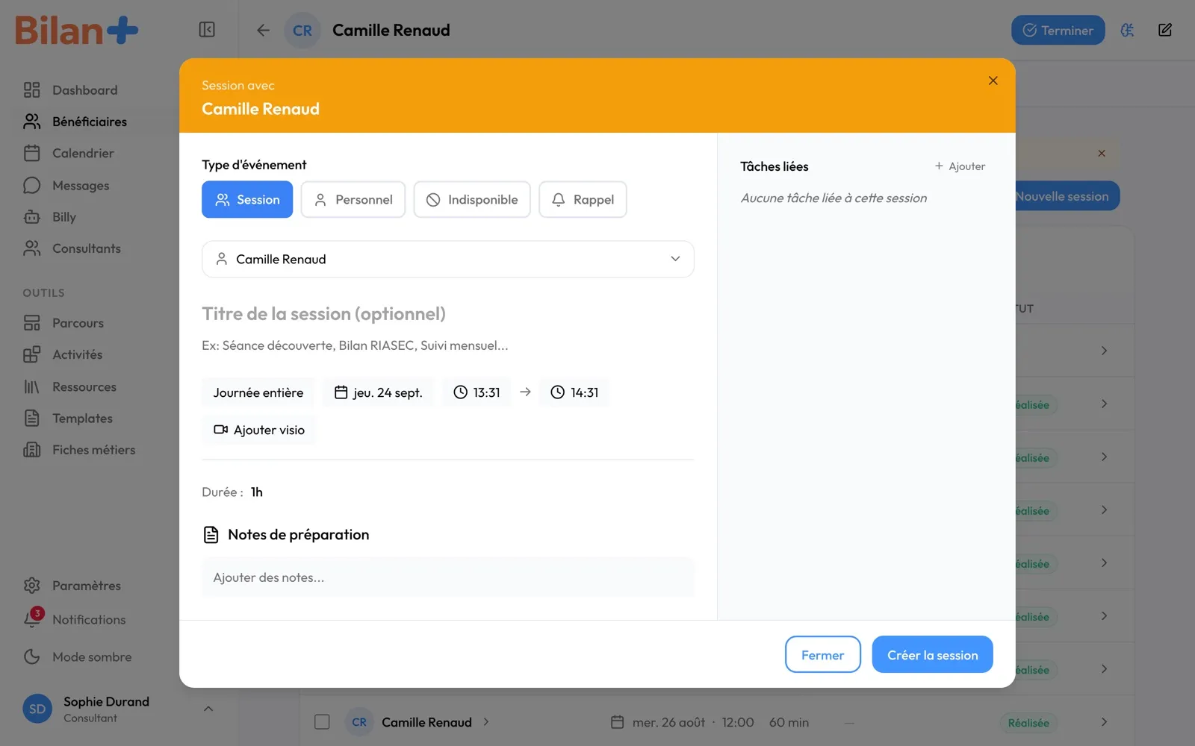Dismiss the banner behind the dialog
Screen dimensions: 1195x746
pyautogui.click(x=1102, y=153)
